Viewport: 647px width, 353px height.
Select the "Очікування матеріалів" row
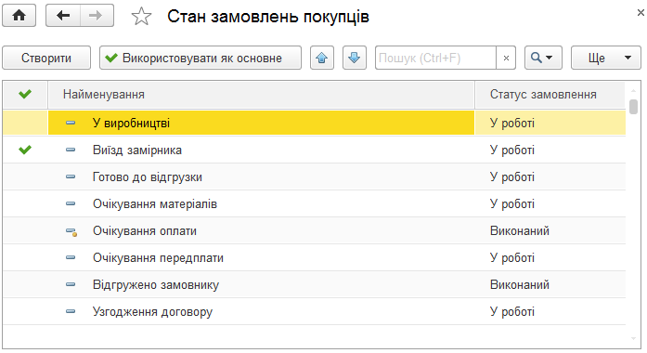coord(314,204)
